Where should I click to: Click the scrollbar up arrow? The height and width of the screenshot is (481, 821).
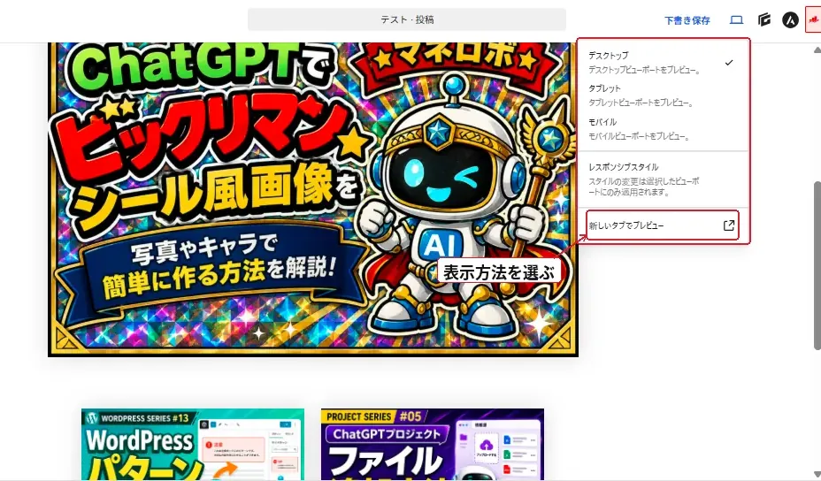(x=817, y=50)
